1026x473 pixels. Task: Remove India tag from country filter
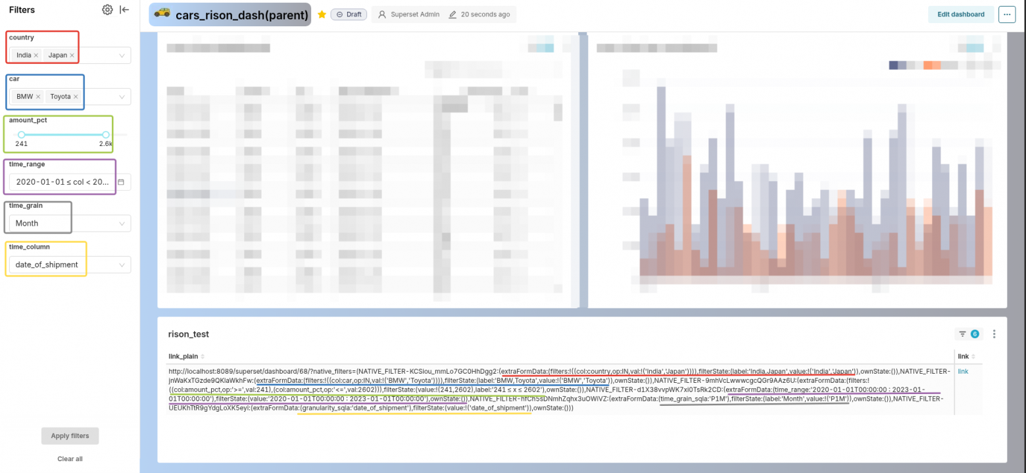coord(36,55)
